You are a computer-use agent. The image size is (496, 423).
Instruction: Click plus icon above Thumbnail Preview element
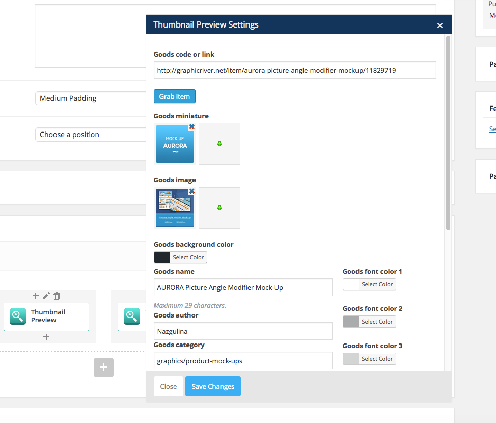point(36,296)
